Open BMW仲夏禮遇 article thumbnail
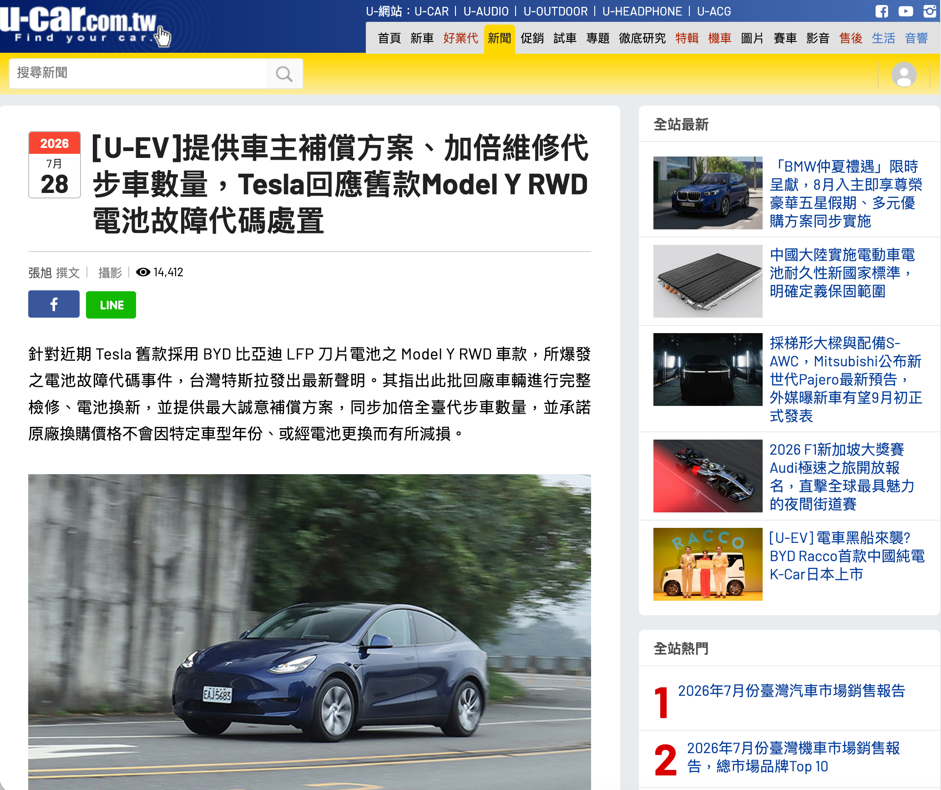The image size is (941, 790). point(708,193)
